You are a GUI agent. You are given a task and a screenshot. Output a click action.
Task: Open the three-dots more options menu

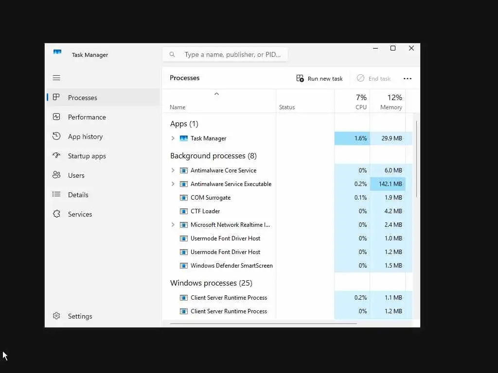coord(408,79)
